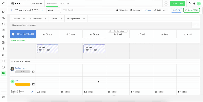Viewport: 203px width, 102px height.
Task: Click the VANDAAG button
Action: pyautogui.click(x=68, y=10)
